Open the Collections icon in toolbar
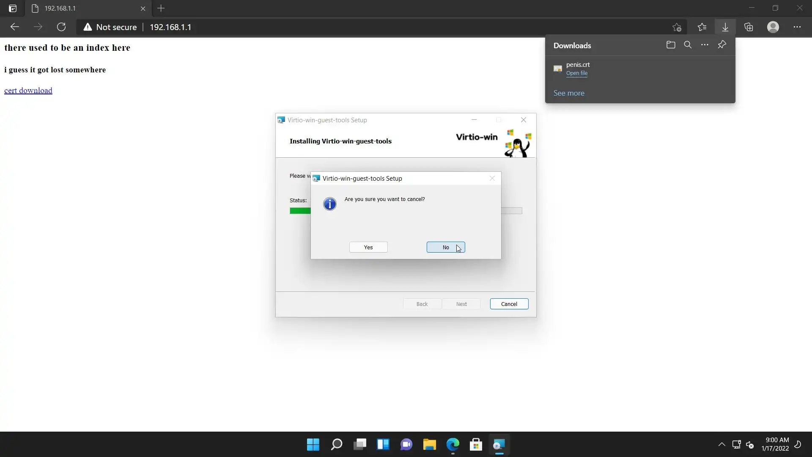The image size is (812, 457). [x=749, y=27]
